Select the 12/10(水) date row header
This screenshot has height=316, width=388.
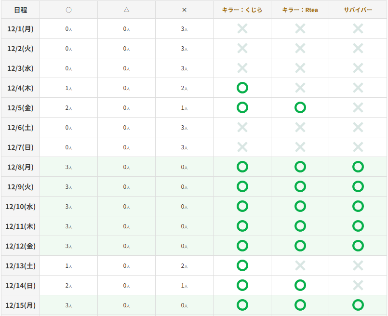tap(21, 207)
